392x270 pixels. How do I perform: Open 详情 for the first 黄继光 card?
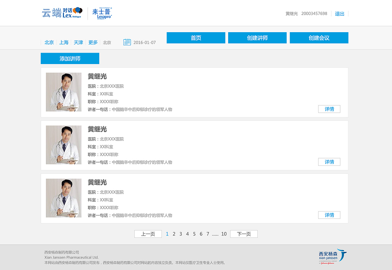(329, 109)
